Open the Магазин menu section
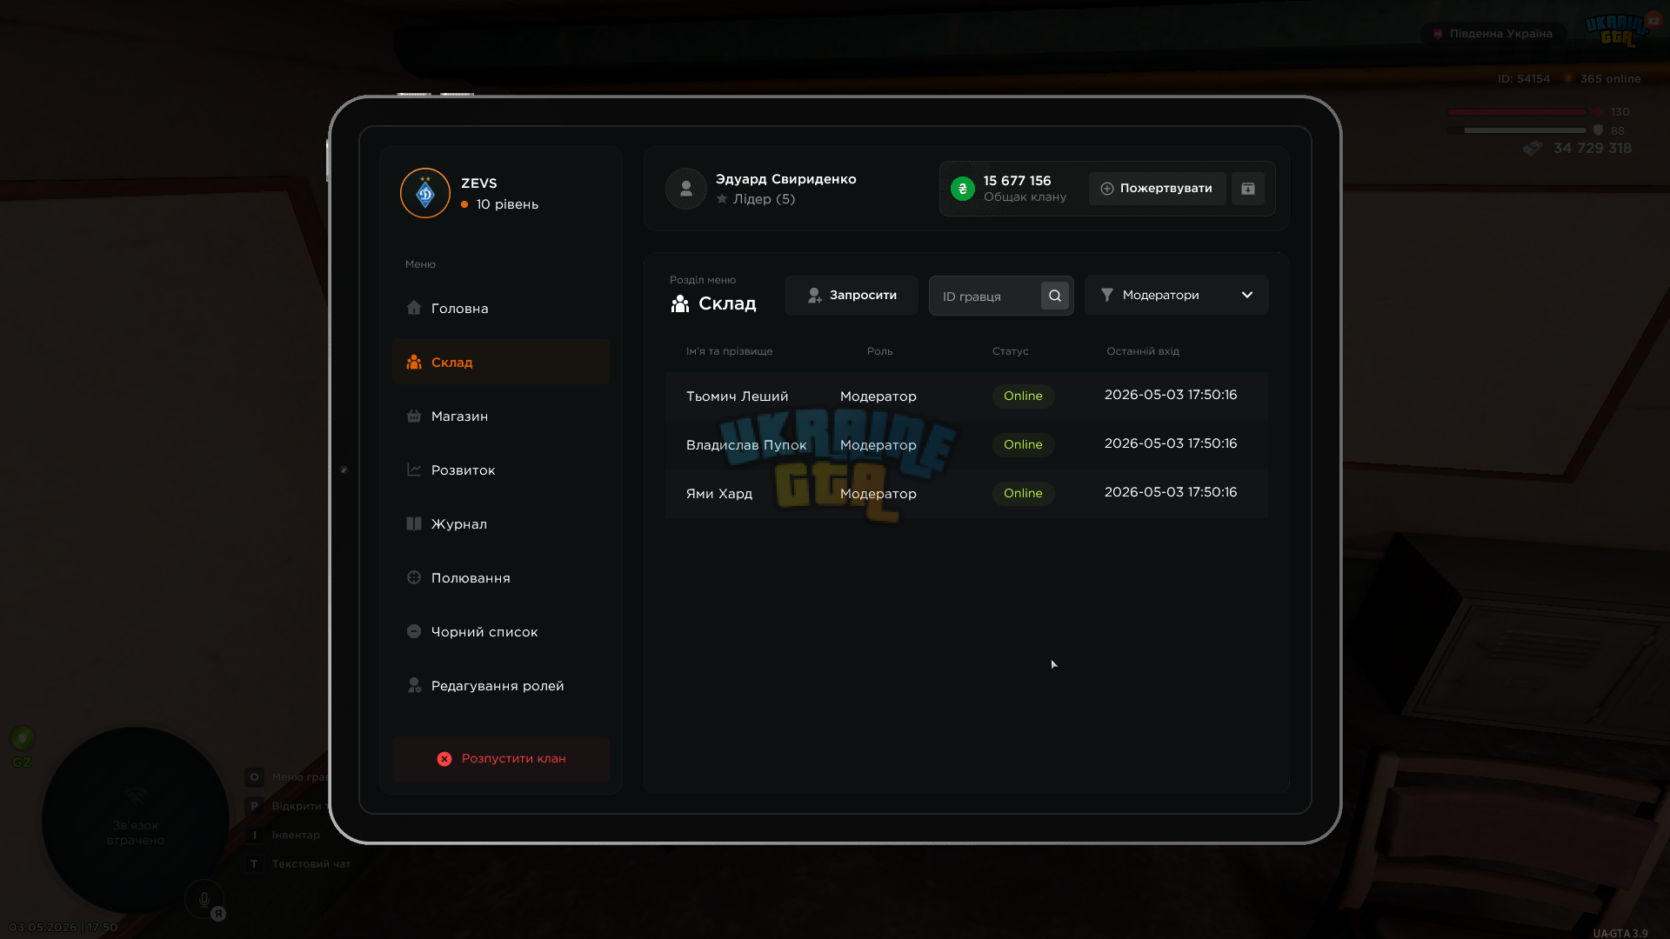Viewport: 1670px width, 939px height. coord(501,416)
